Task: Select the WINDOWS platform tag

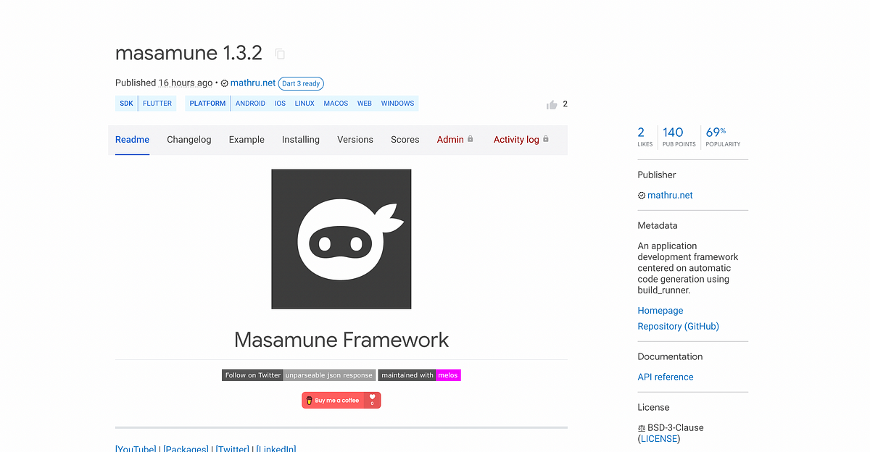Action: [x=397, y=104]
